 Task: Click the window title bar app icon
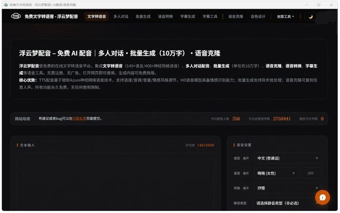[x=6, y=5]
